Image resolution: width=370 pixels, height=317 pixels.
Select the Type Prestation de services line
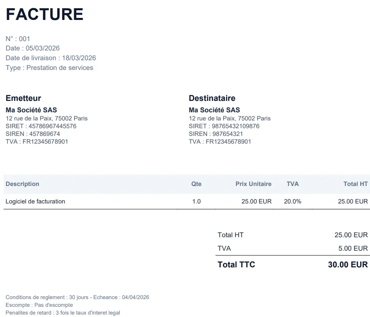coord(49,68)
